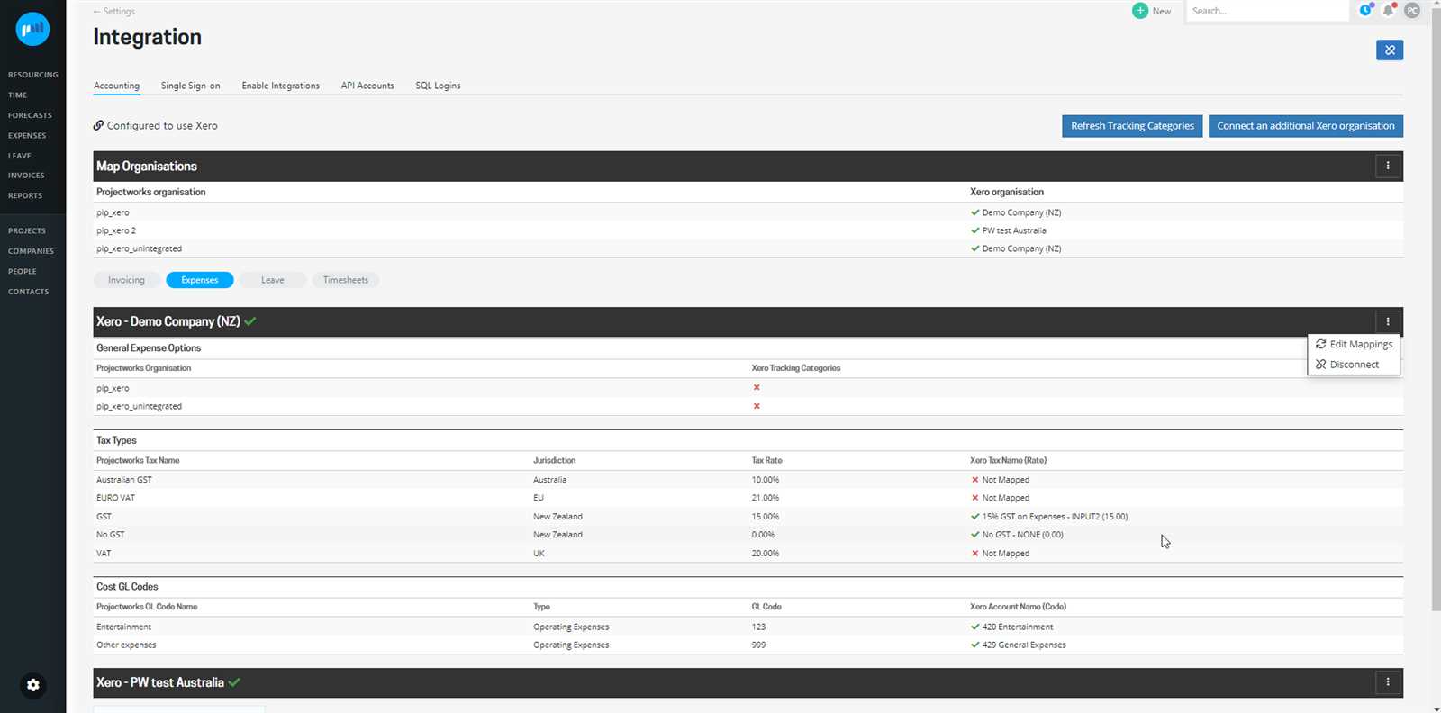
Task: Open Projects in the sidebar
Action: [x=27, y=230]
